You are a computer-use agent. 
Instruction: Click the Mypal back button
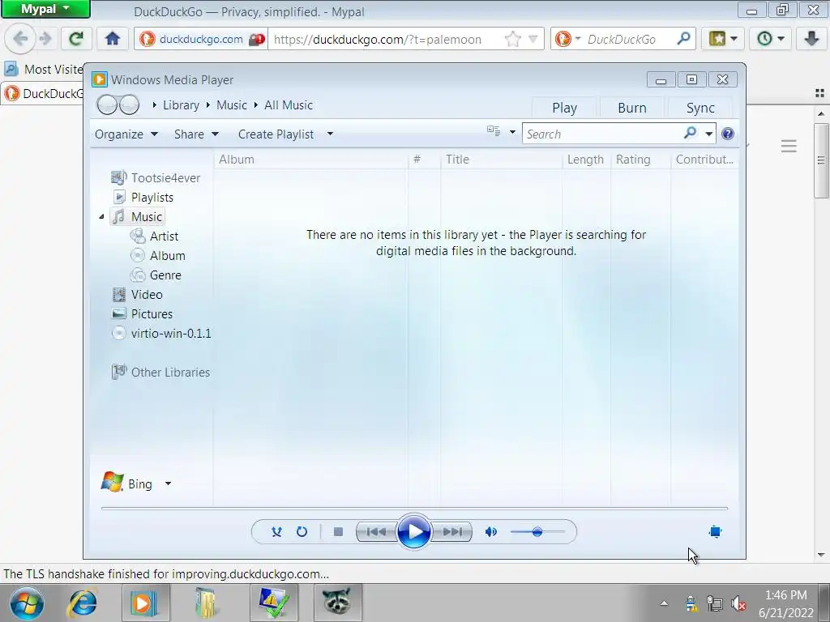(20, 39)
